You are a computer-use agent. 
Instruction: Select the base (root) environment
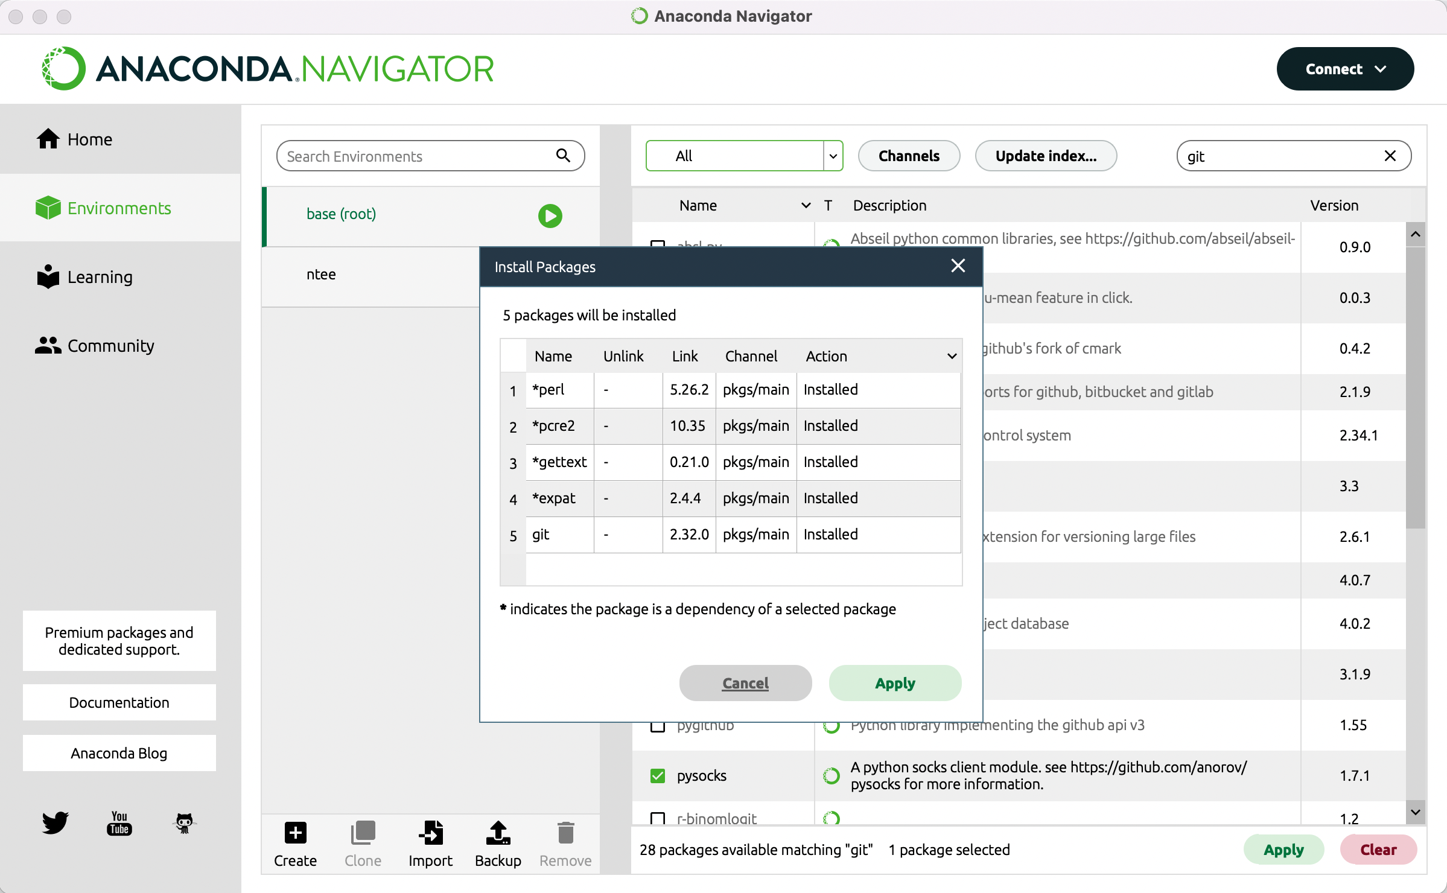tap(431, 216)
